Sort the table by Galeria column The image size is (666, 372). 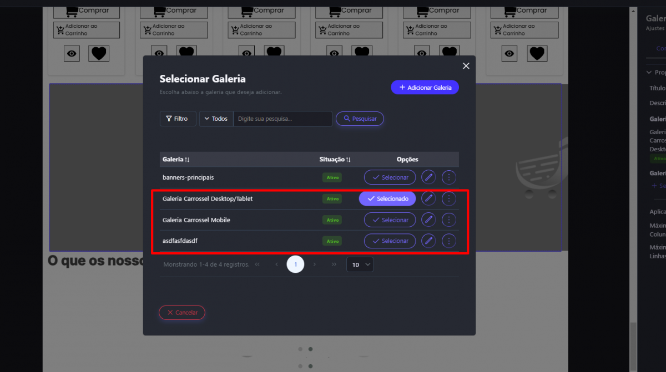coord(176,160)
